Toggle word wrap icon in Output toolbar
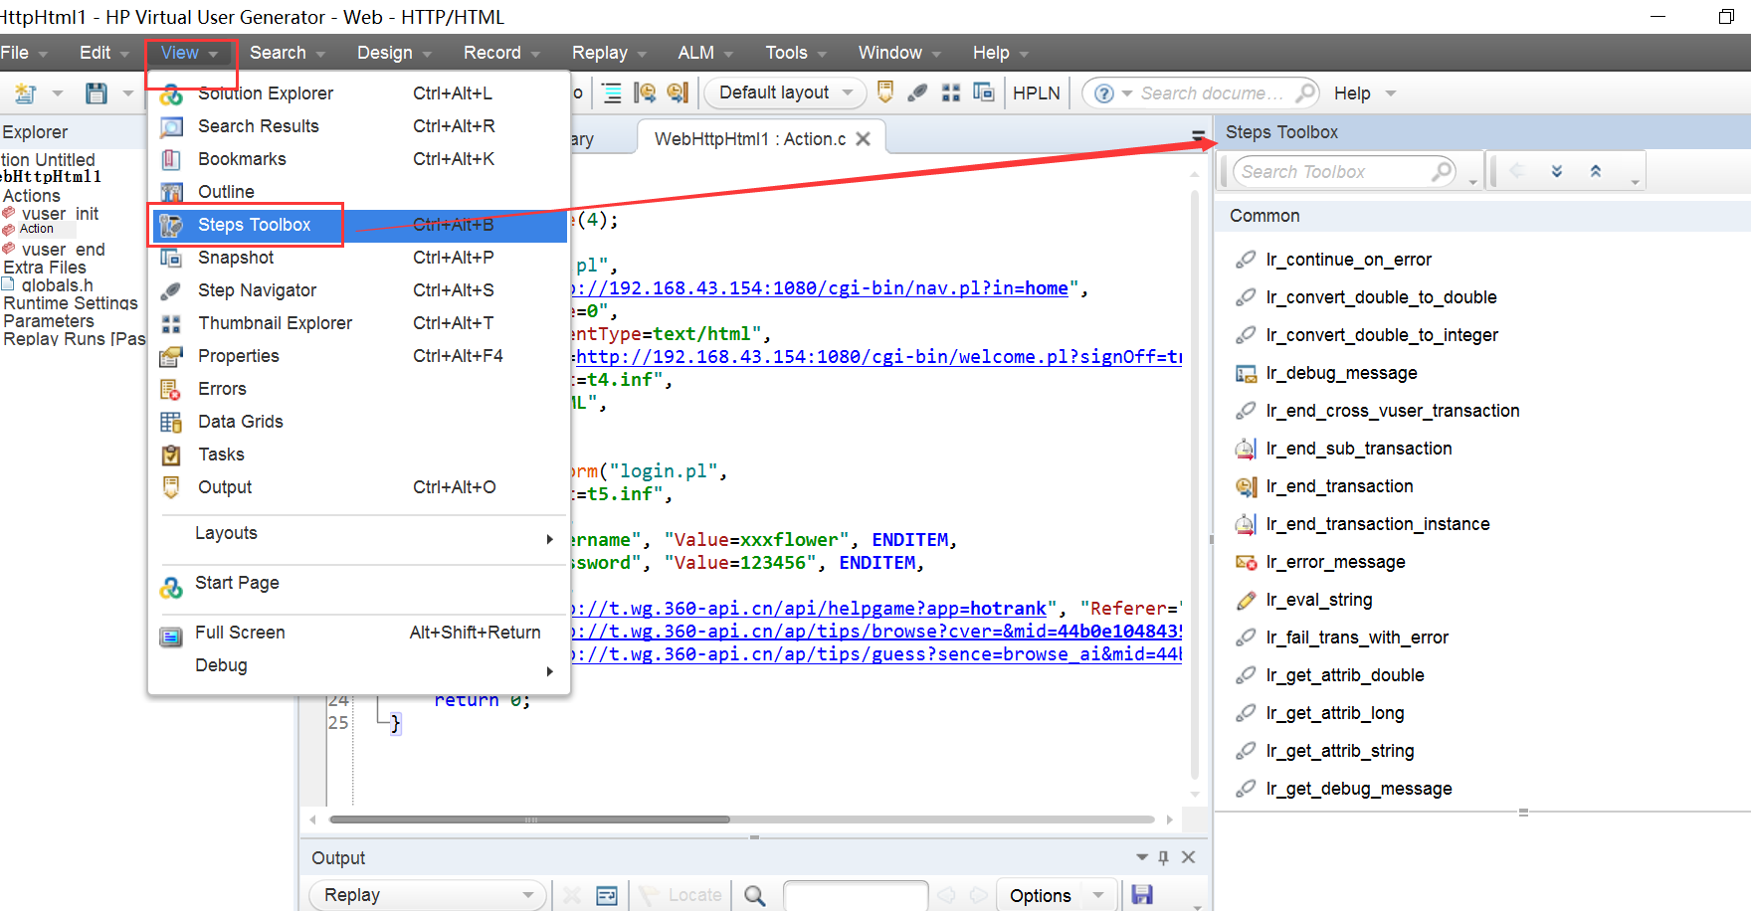 (x=607, y=895)
